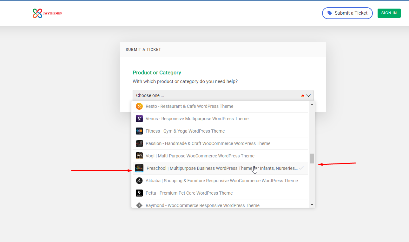Click the Raymond theme icon
The width and height of the screenshot is (409, 242).
tap(139, 205)
